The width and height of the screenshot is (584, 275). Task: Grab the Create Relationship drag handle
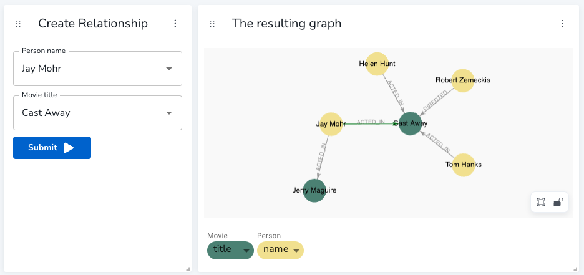point(18,24)
